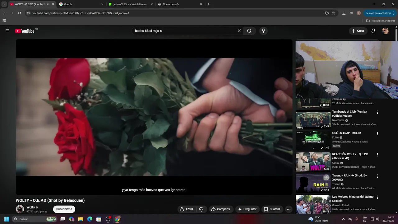
Task: Open the Wolty channel name link
Action: click(30, 207)
